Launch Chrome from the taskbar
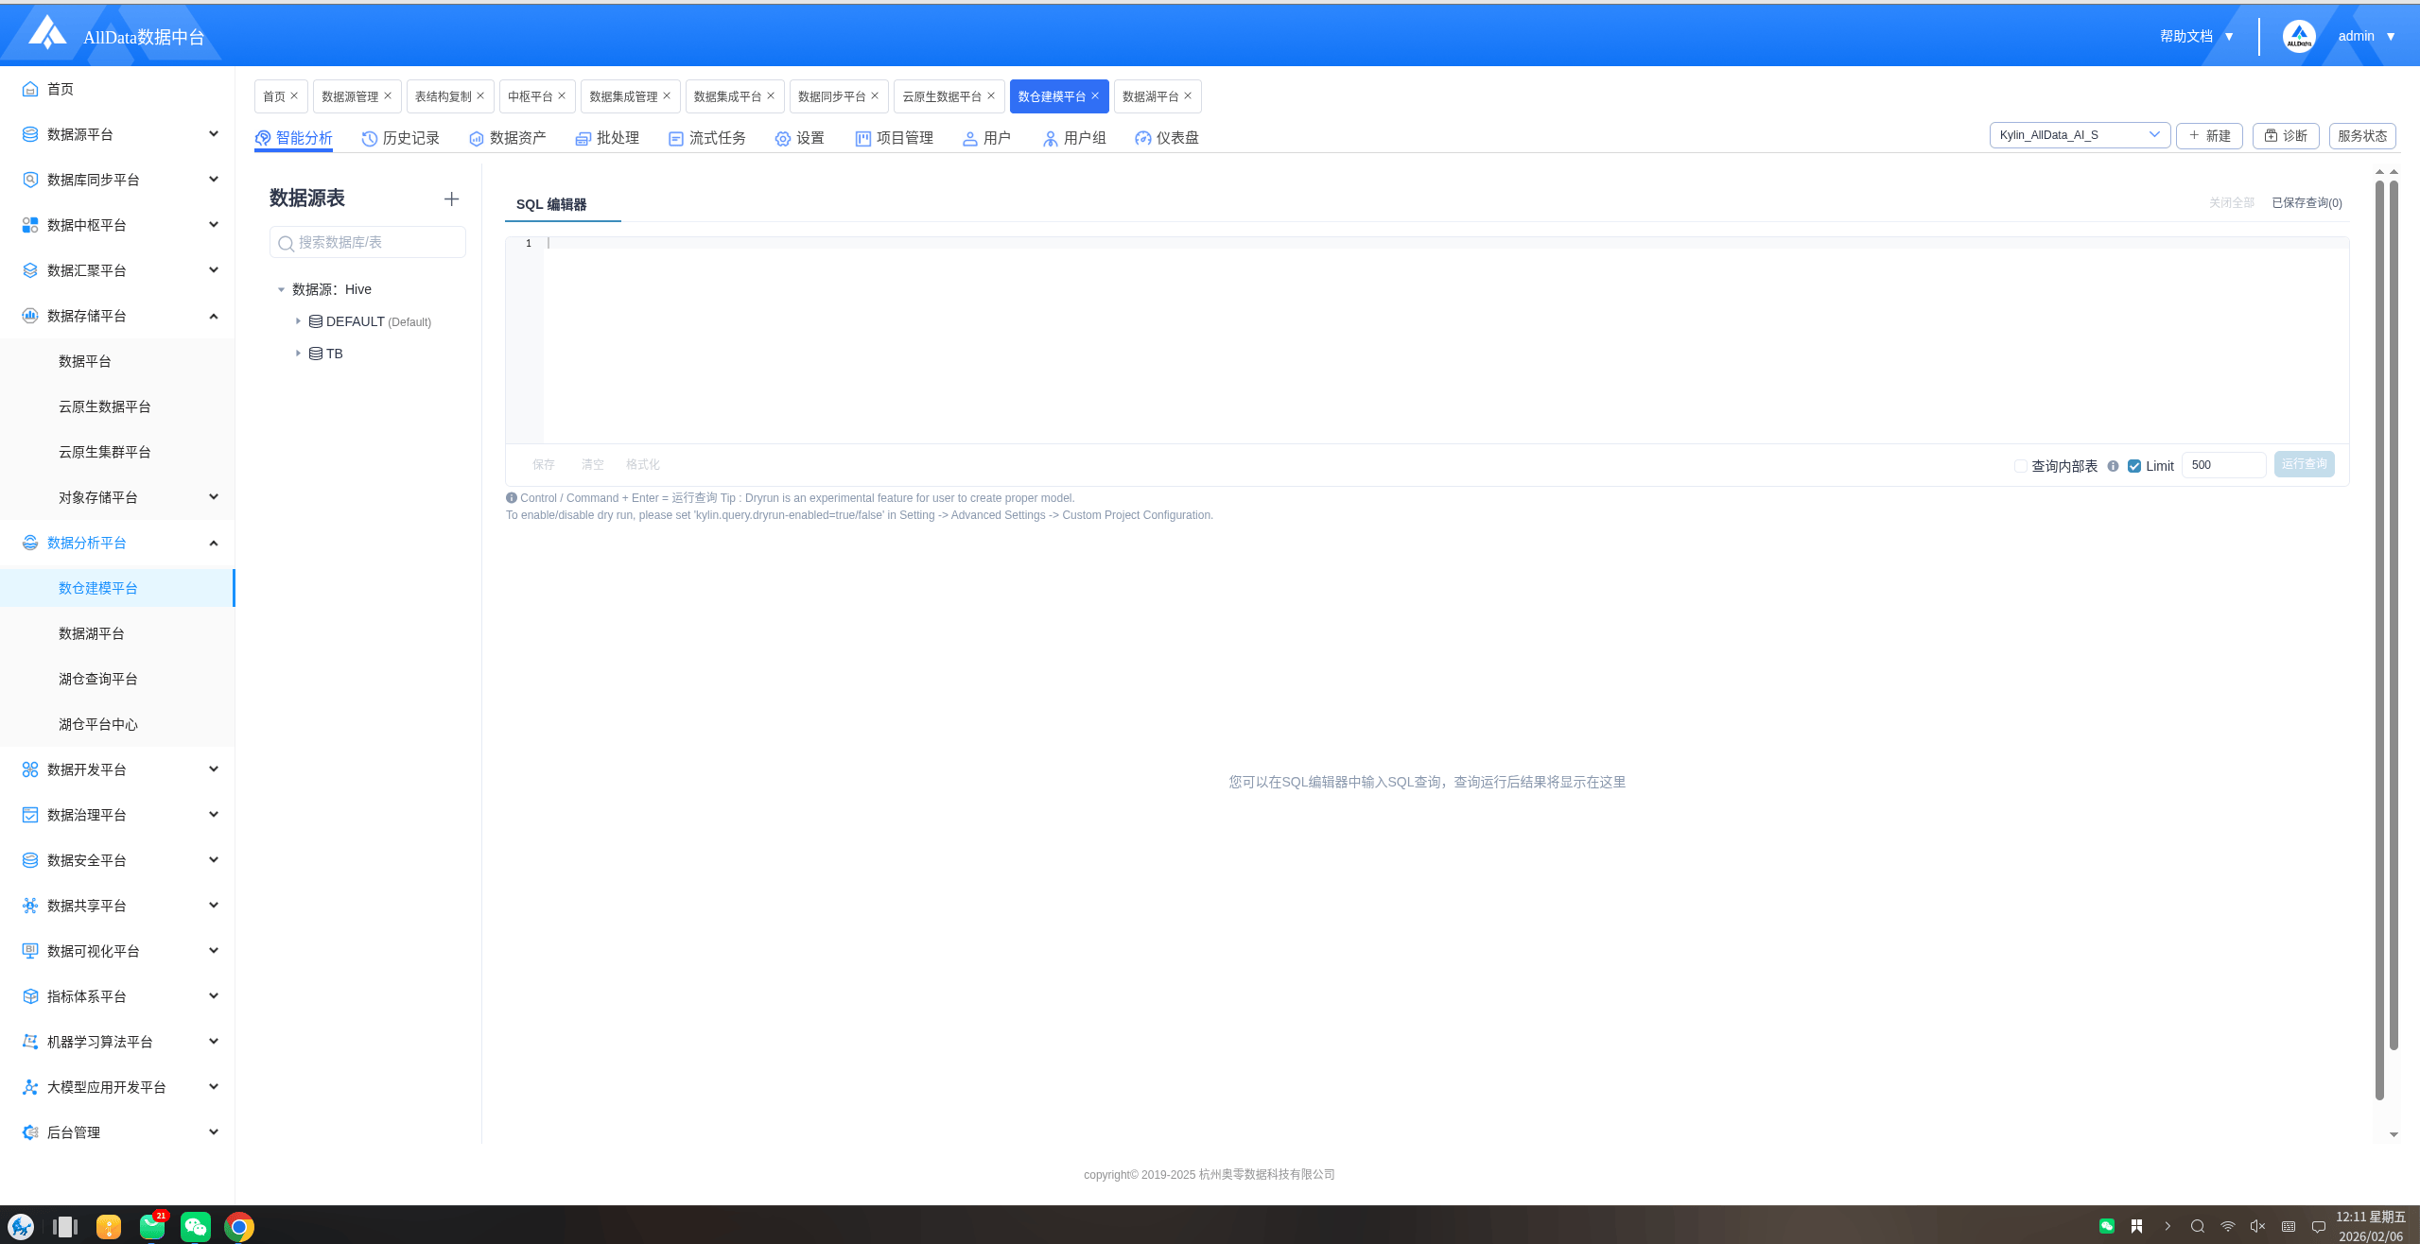 [x=239, y=1226]
